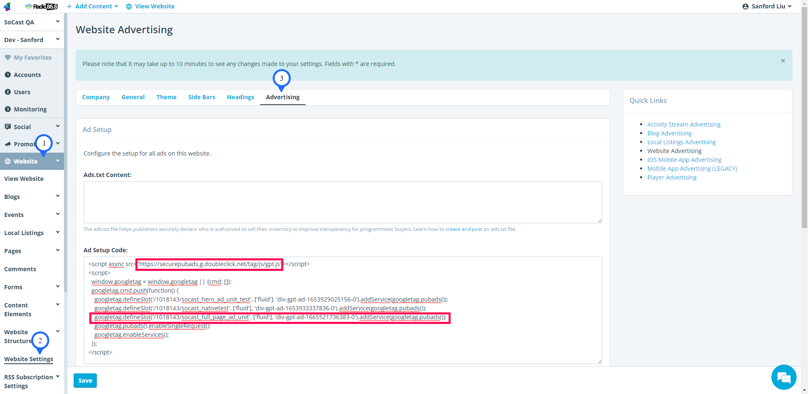Expand the RSS Subscription Settings submenu

pos(58,376)
